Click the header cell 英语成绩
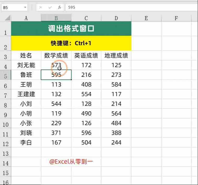 86,55
